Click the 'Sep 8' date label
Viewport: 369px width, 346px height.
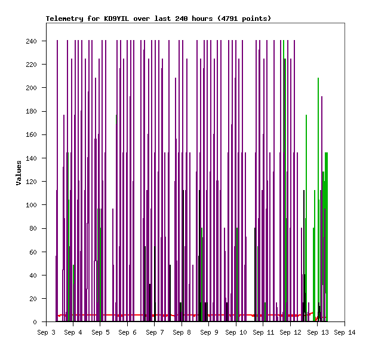tap(182, 333)
